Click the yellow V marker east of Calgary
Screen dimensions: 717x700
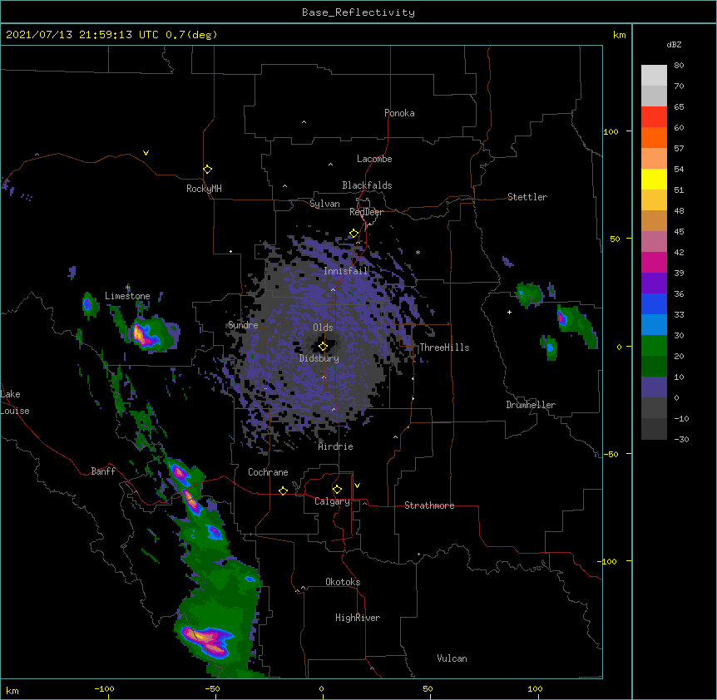coord(357,486)
